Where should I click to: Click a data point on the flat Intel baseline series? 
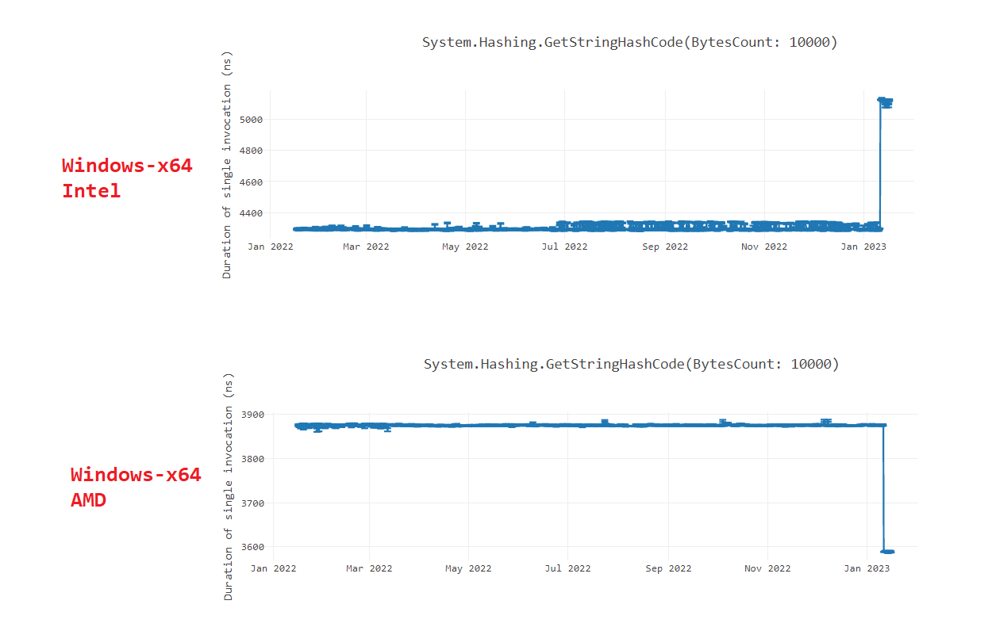coord(556,228)
